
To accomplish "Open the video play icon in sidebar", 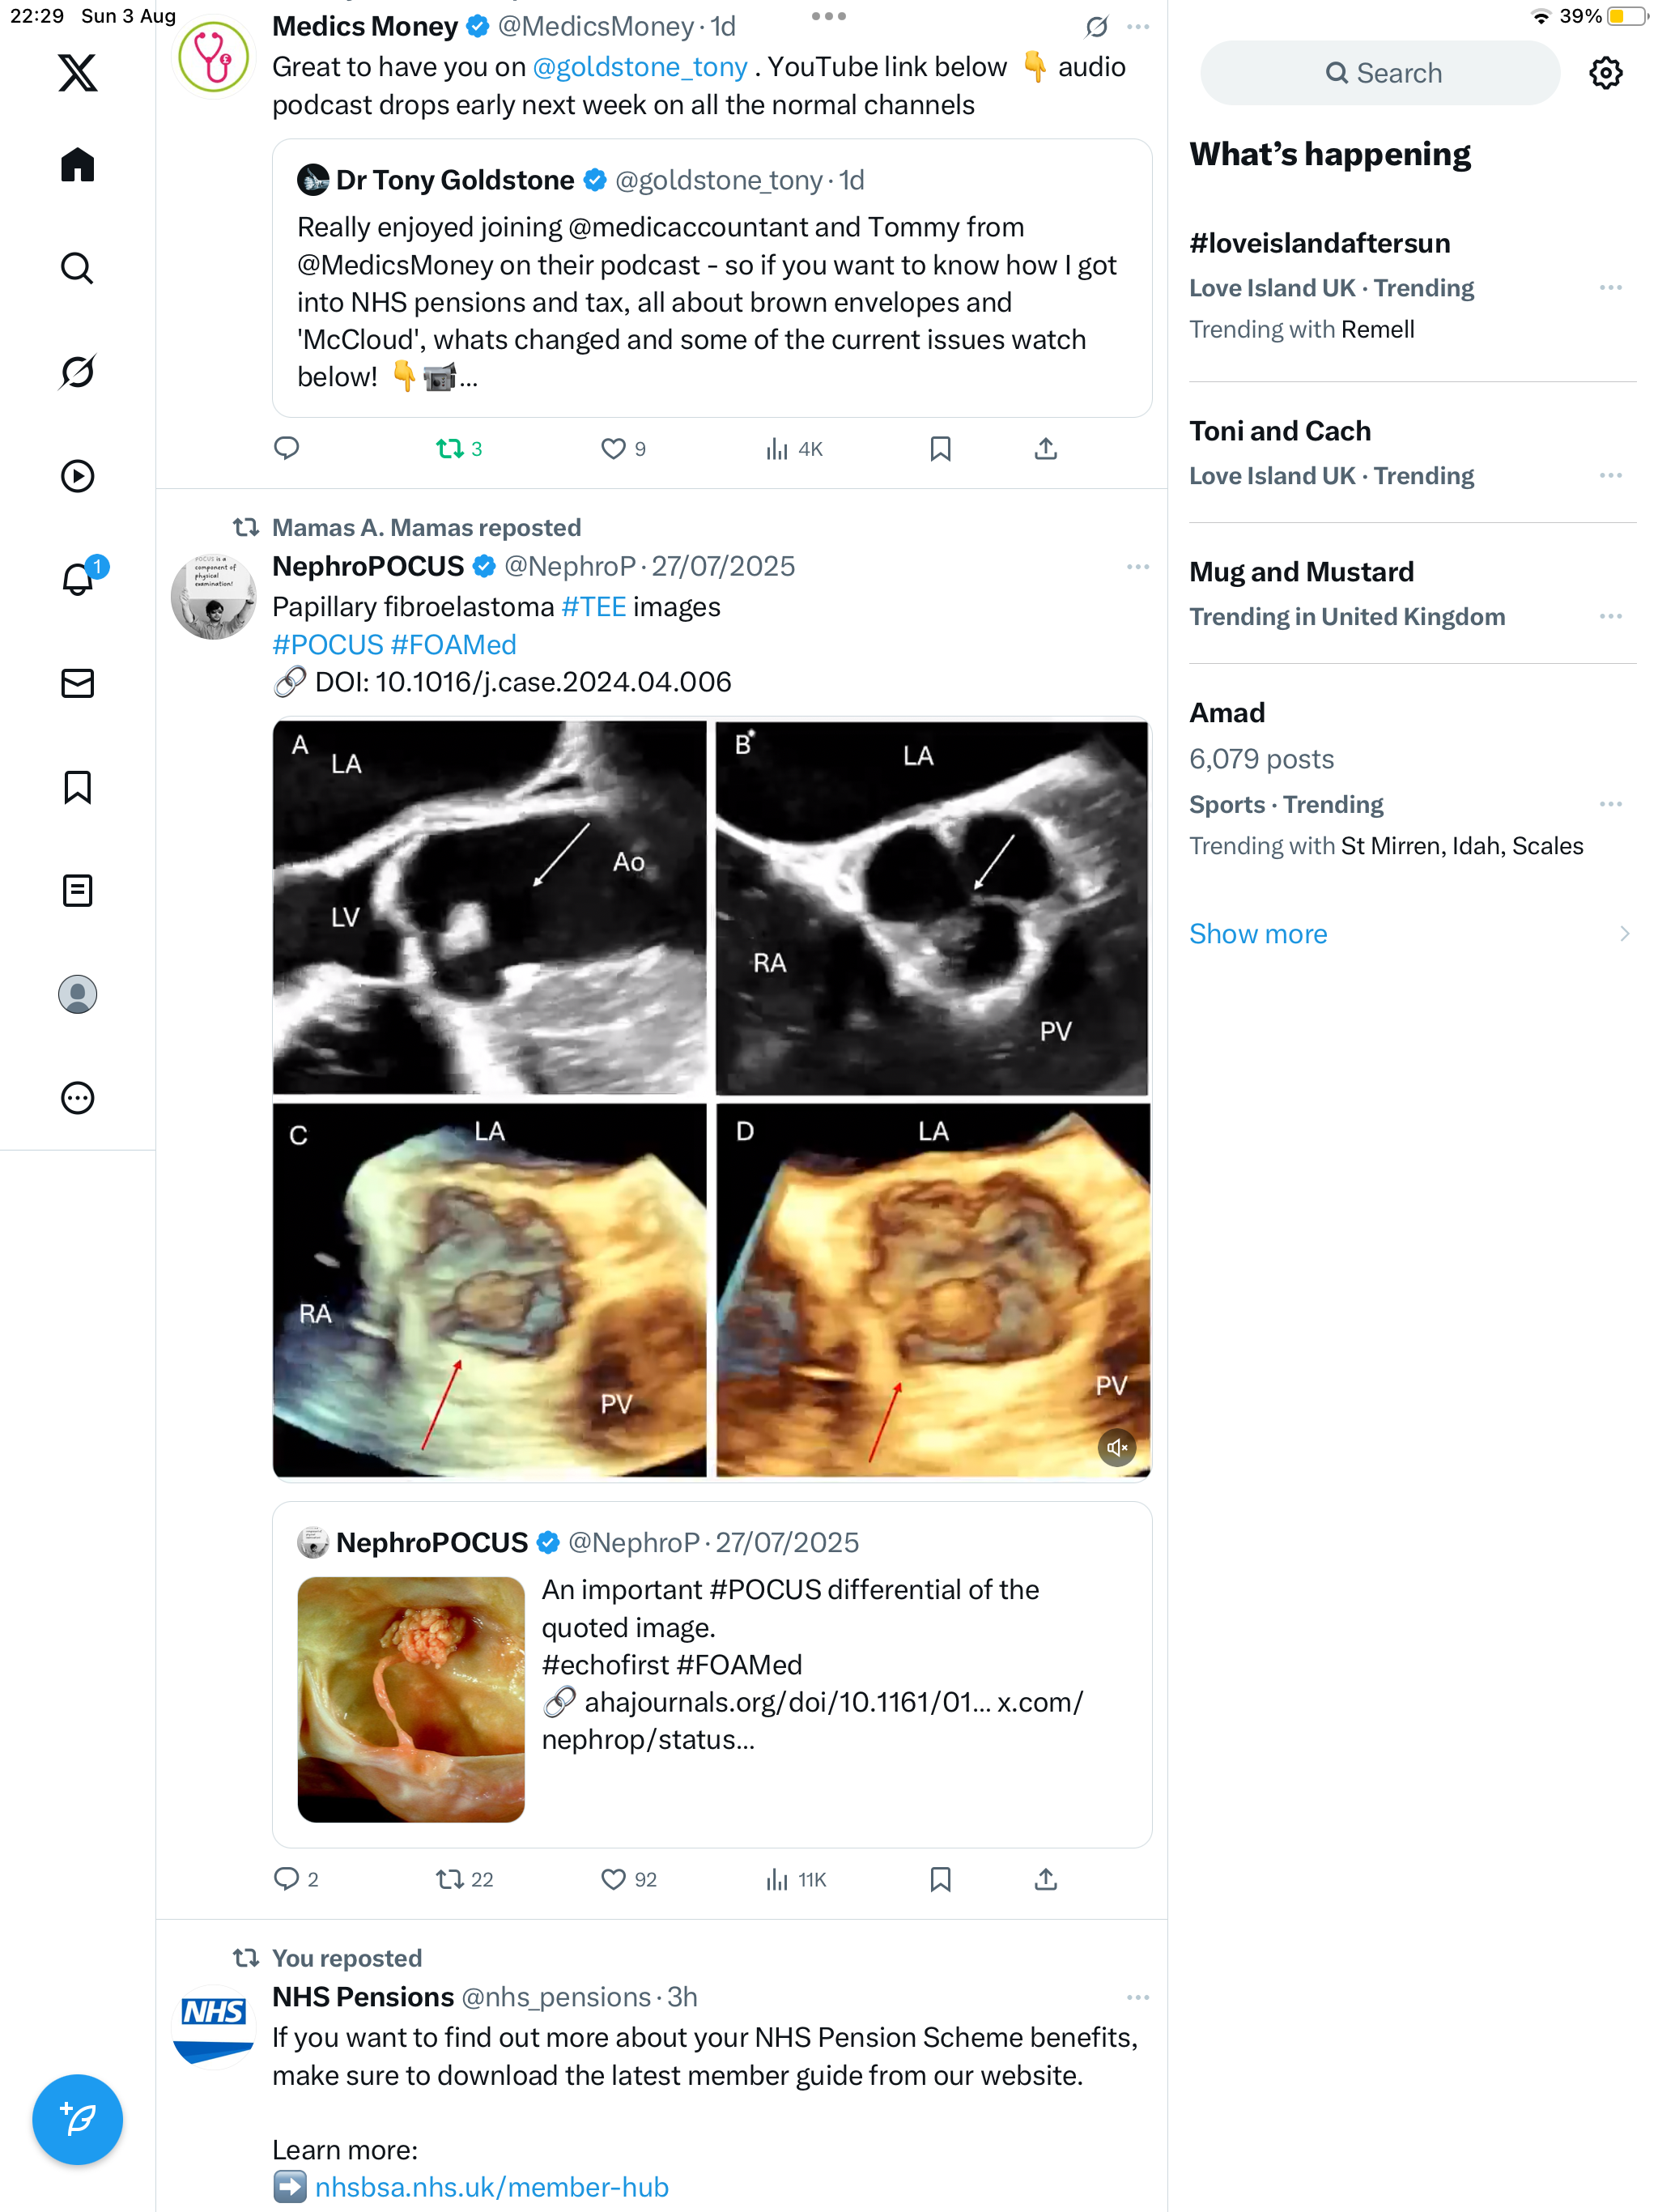I will tap(77, 476).
